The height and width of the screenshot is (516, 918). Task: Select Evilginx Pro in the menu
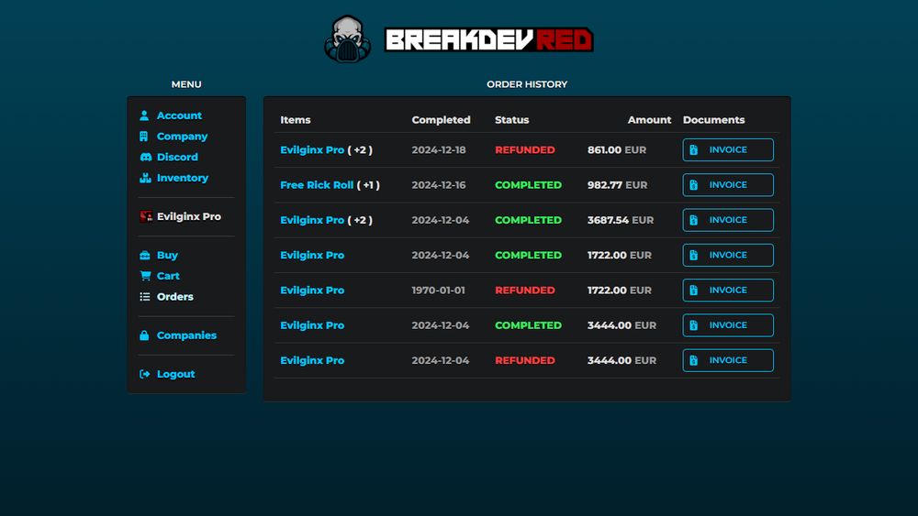(188, 216)
